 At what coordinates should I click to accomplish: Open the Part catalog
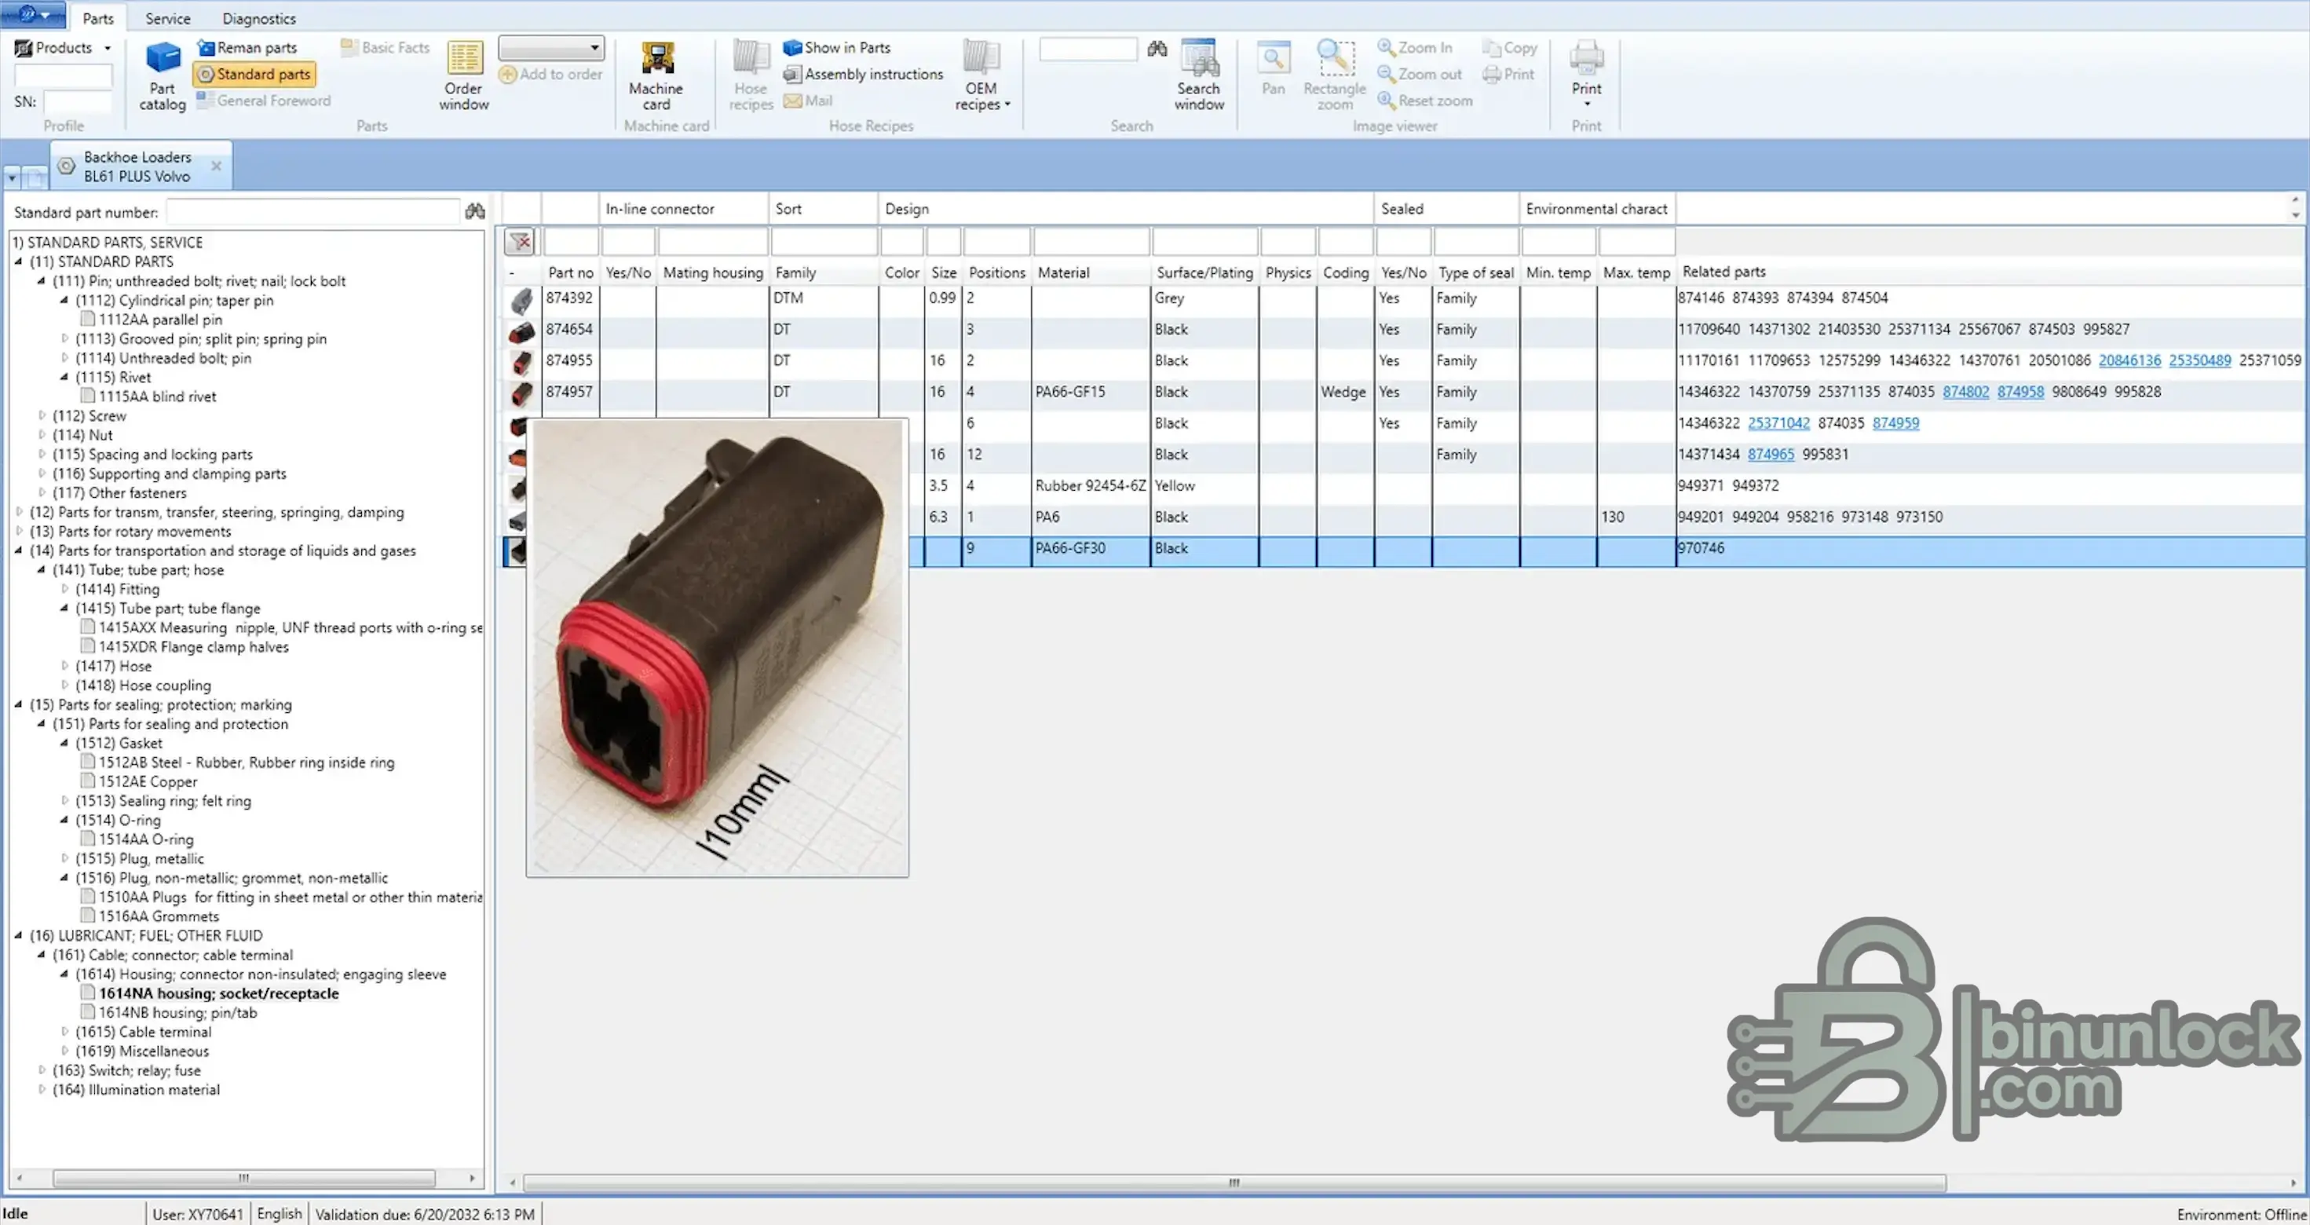163,76
